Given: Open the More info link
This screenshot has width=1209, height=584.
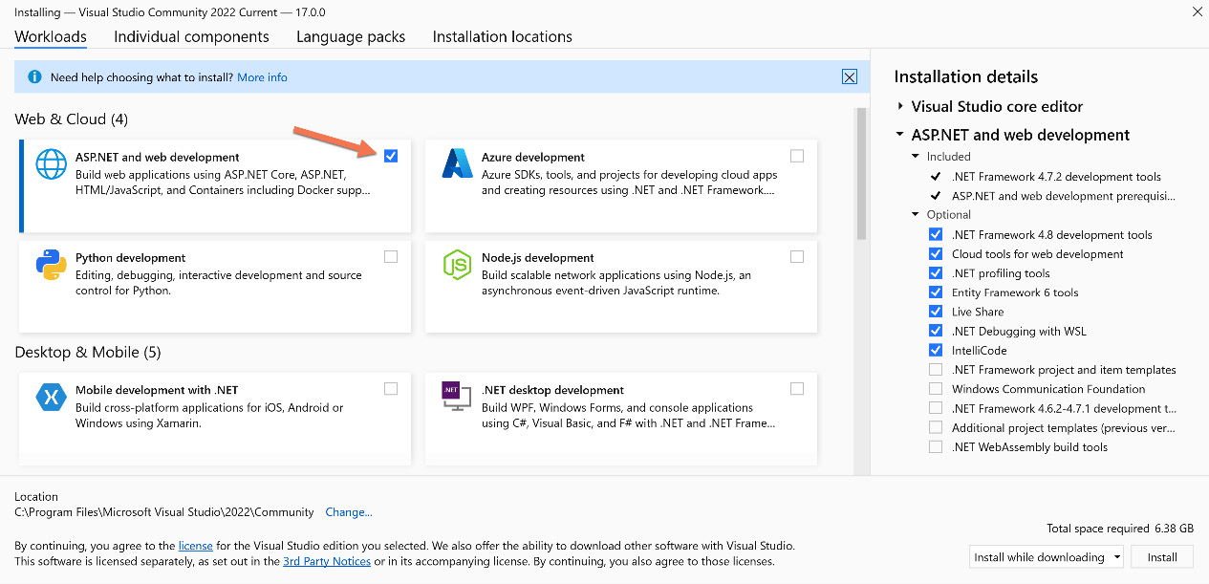Looking at the screenshot, I should [x=262, y=77].
